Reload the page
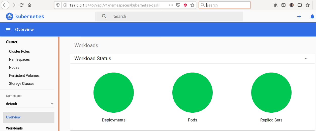 point(21,5)
